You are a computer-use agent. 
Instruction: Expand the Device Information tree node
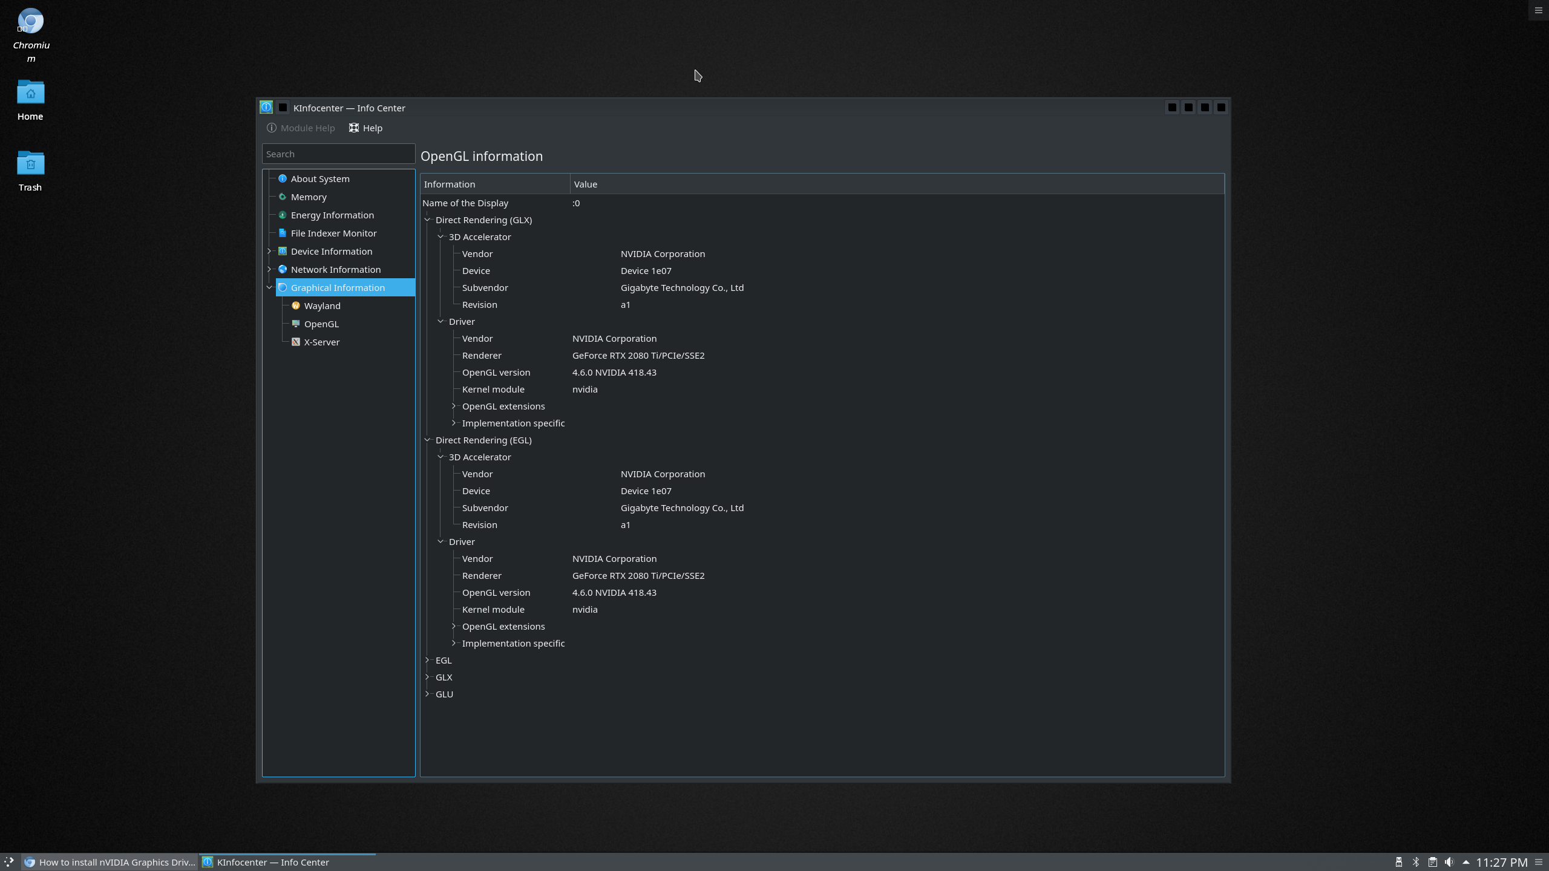coord(269,251)
